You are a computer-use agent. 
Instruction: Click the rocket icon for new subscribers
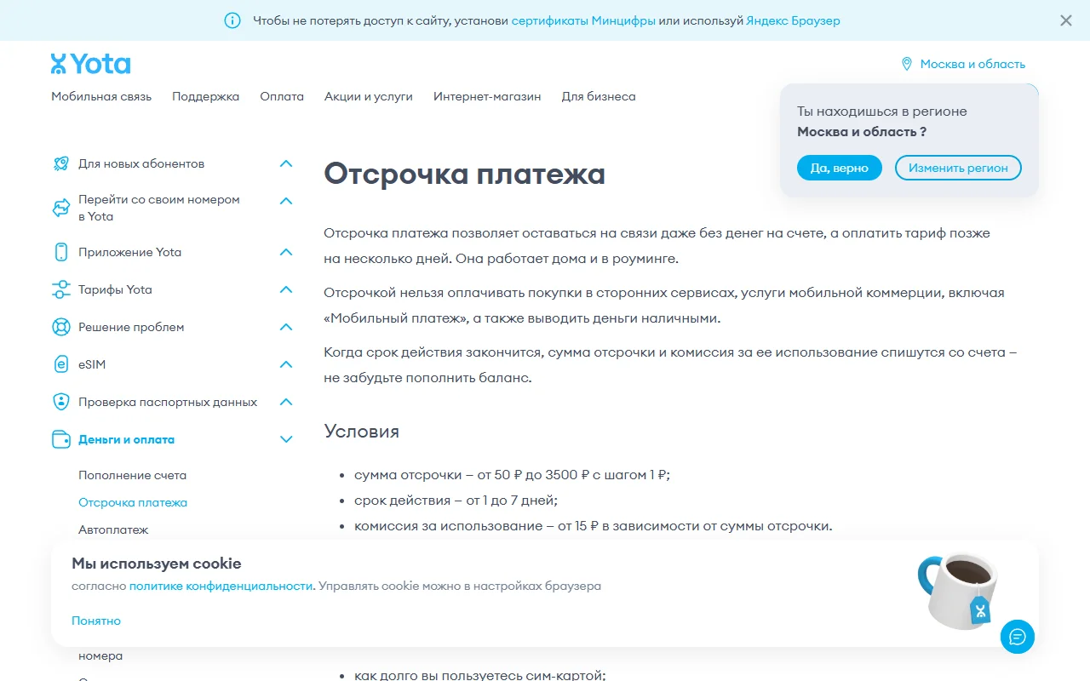pos(60,163)
